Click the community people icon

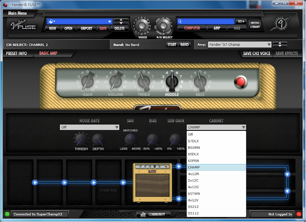pos(143,214)
